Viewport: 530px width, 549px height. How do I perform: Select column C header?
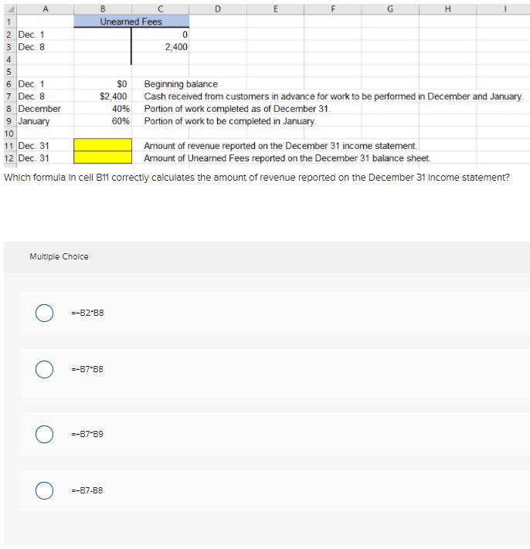pyautogui.click(x=160, y=8)
